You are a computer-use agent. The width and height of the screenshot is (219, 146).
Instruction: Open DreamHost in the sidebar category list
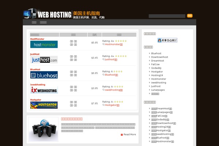158,61
